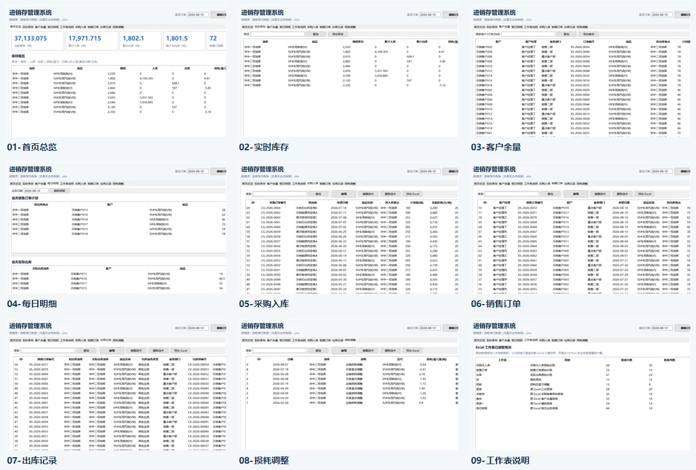The width and height of the screenshot is (696, 470).
Task: Select 销售订单 tab in the 05-采购入库 panel
Action: [x=325, y=183]
